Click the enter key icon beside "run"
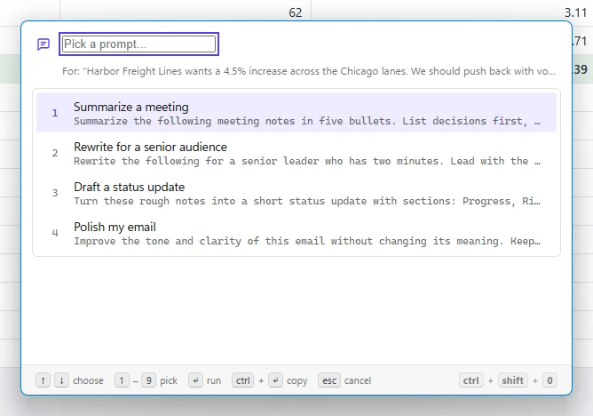Screen dimensions: 593x416 coord(195,380)
